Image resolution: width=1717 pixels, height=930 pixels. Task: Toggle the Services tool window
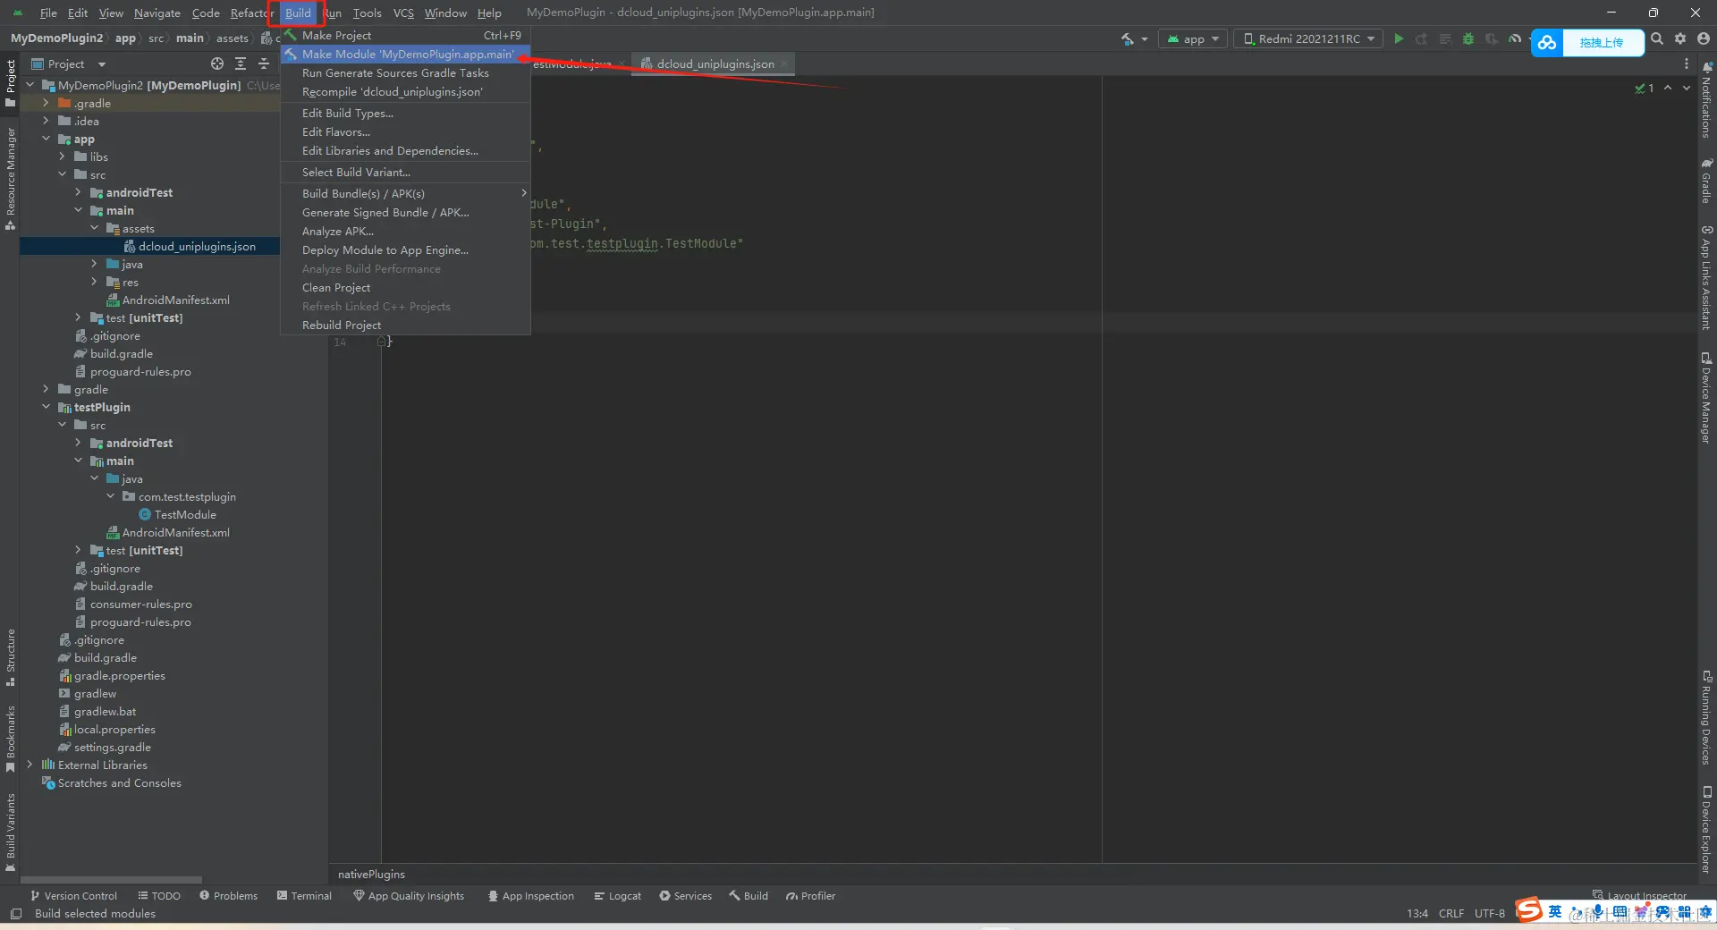point(686,896)
